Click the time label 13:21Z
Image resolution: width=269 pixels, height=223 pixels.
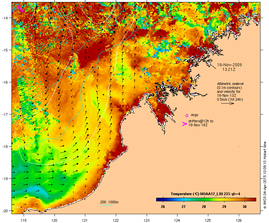229,70
